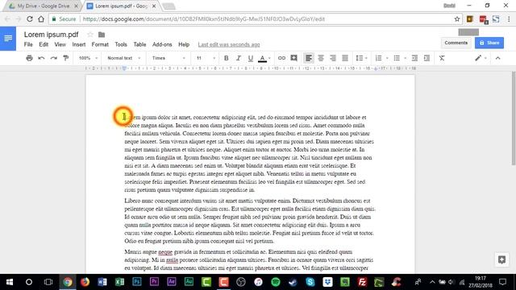
Task: Open Photoshop from the taskbar
Action: pyautogui.click(x=137, y=282)
